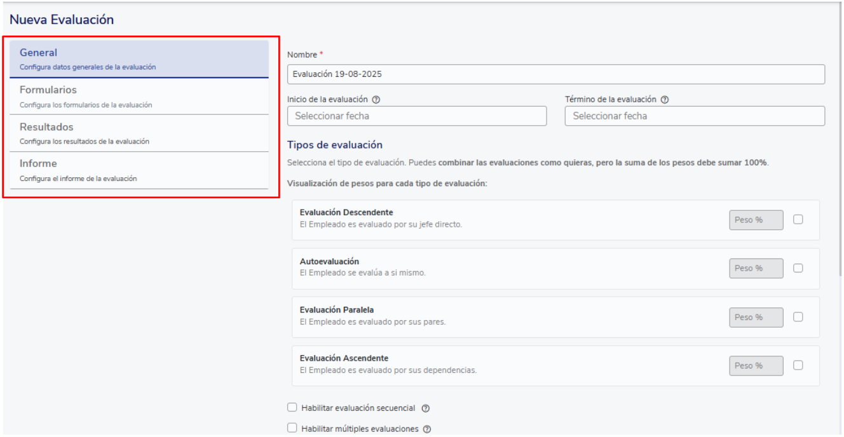Click Peso % field for Evaluación Descendente
This screenshot has width=844, height=437.
[756, 220]
